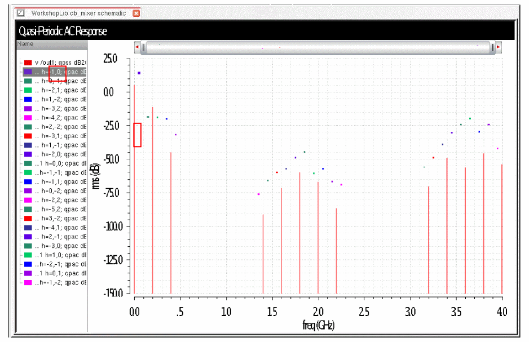Click the blue swatch for h=-2,-1
Image resolution: width=529 pixels, height=342 pixels.
[28, 264]
